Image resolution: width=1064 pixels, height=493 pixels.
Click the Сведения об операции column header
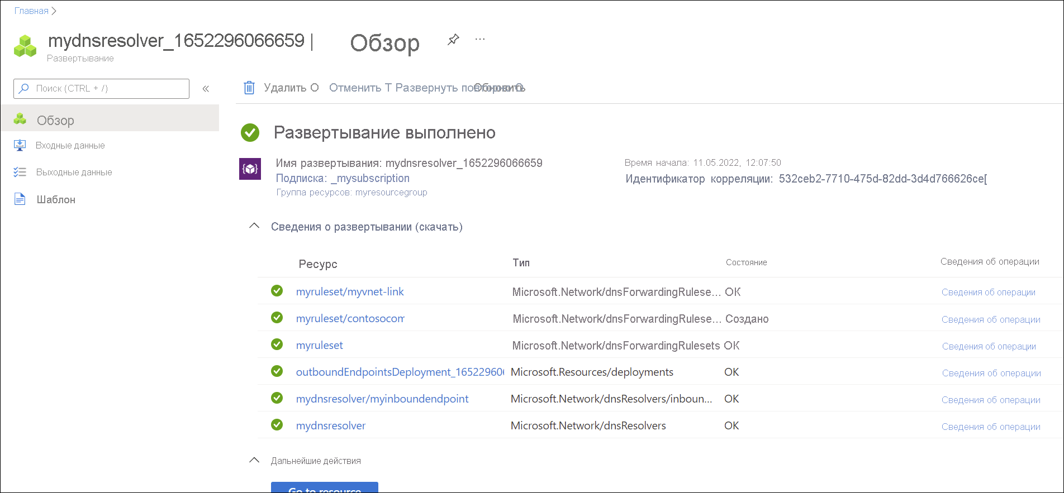tap(990, 262)
